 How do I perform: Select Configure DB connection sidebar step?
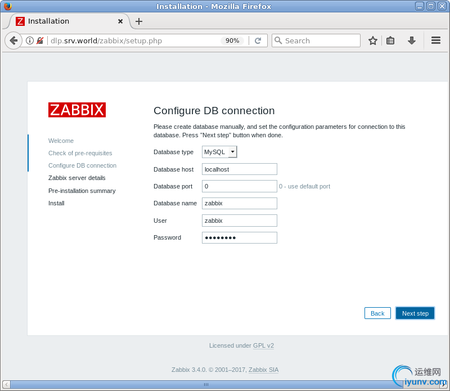[82, 165]
